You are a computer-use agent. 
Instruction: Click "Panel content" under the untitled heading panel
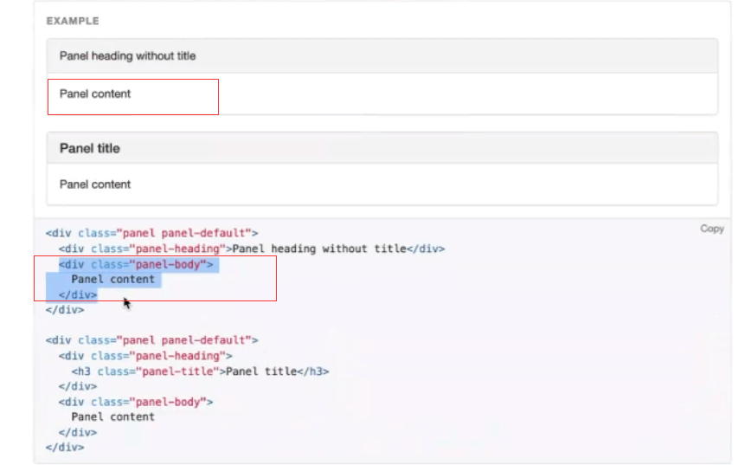tap(95, 94)
